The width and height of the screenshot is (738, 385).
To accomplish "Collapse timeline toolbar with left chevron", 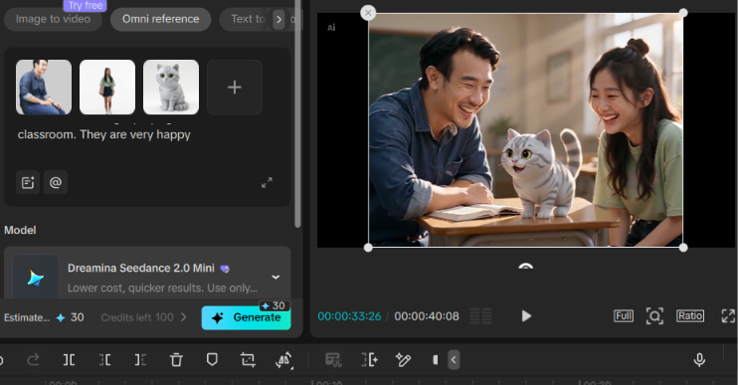I will (454, 360).
